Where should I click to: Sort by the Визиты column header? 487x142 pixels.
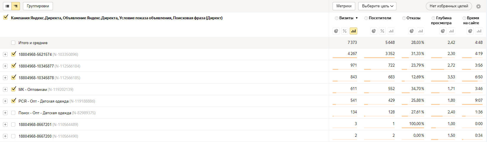[346, 18]
